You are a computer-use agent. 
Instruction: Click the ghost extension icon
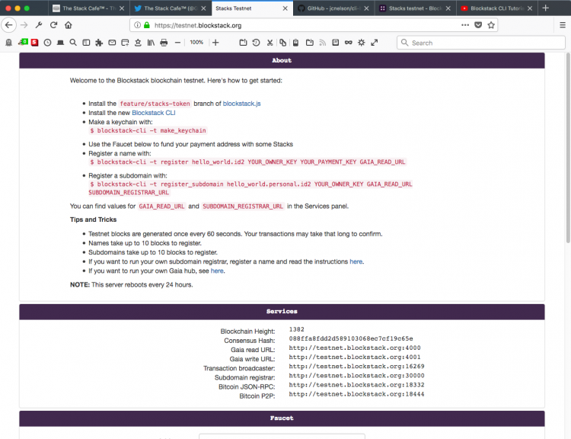[8, 43]
